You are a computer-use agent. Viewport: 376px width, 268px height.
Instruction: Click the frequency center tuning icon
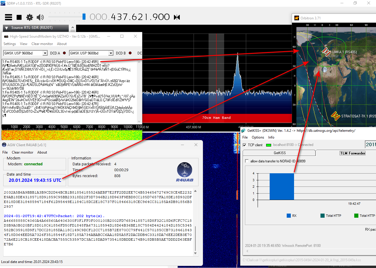[177, 17]
